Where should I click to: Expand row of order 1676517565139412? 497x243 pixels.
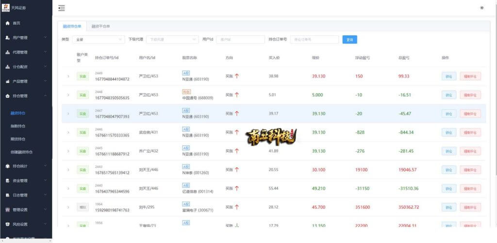[68, 170]
